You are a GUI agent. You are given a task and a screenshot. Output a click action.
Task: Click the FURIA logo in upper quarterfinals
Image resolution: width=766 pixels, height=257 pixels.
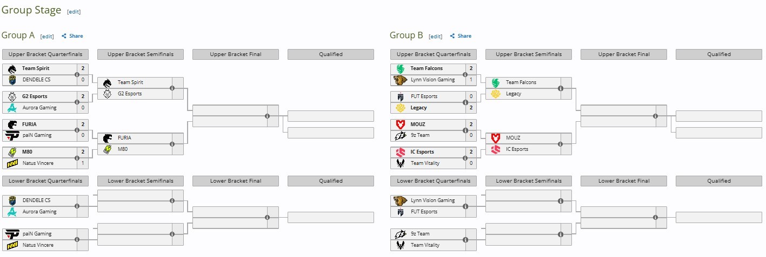point(12,124)
